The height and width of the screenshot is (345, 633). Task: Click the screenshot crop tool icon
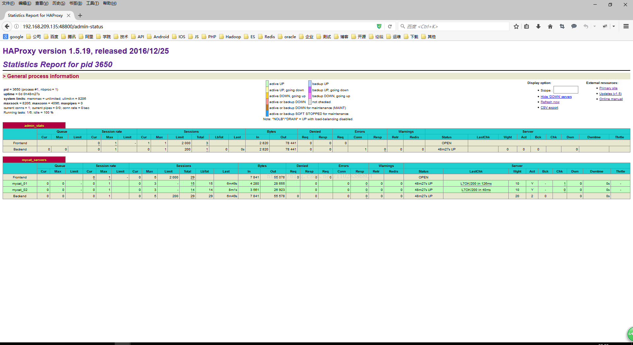point(562,26)
